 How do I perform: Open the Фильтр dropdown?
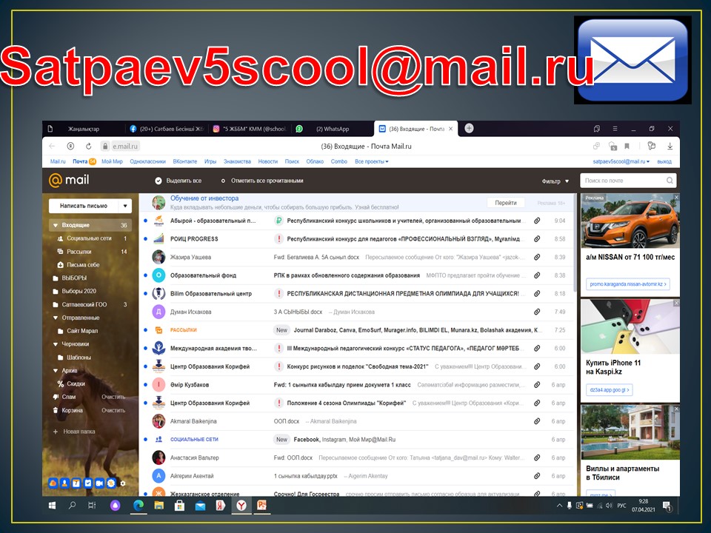(555, 181)
